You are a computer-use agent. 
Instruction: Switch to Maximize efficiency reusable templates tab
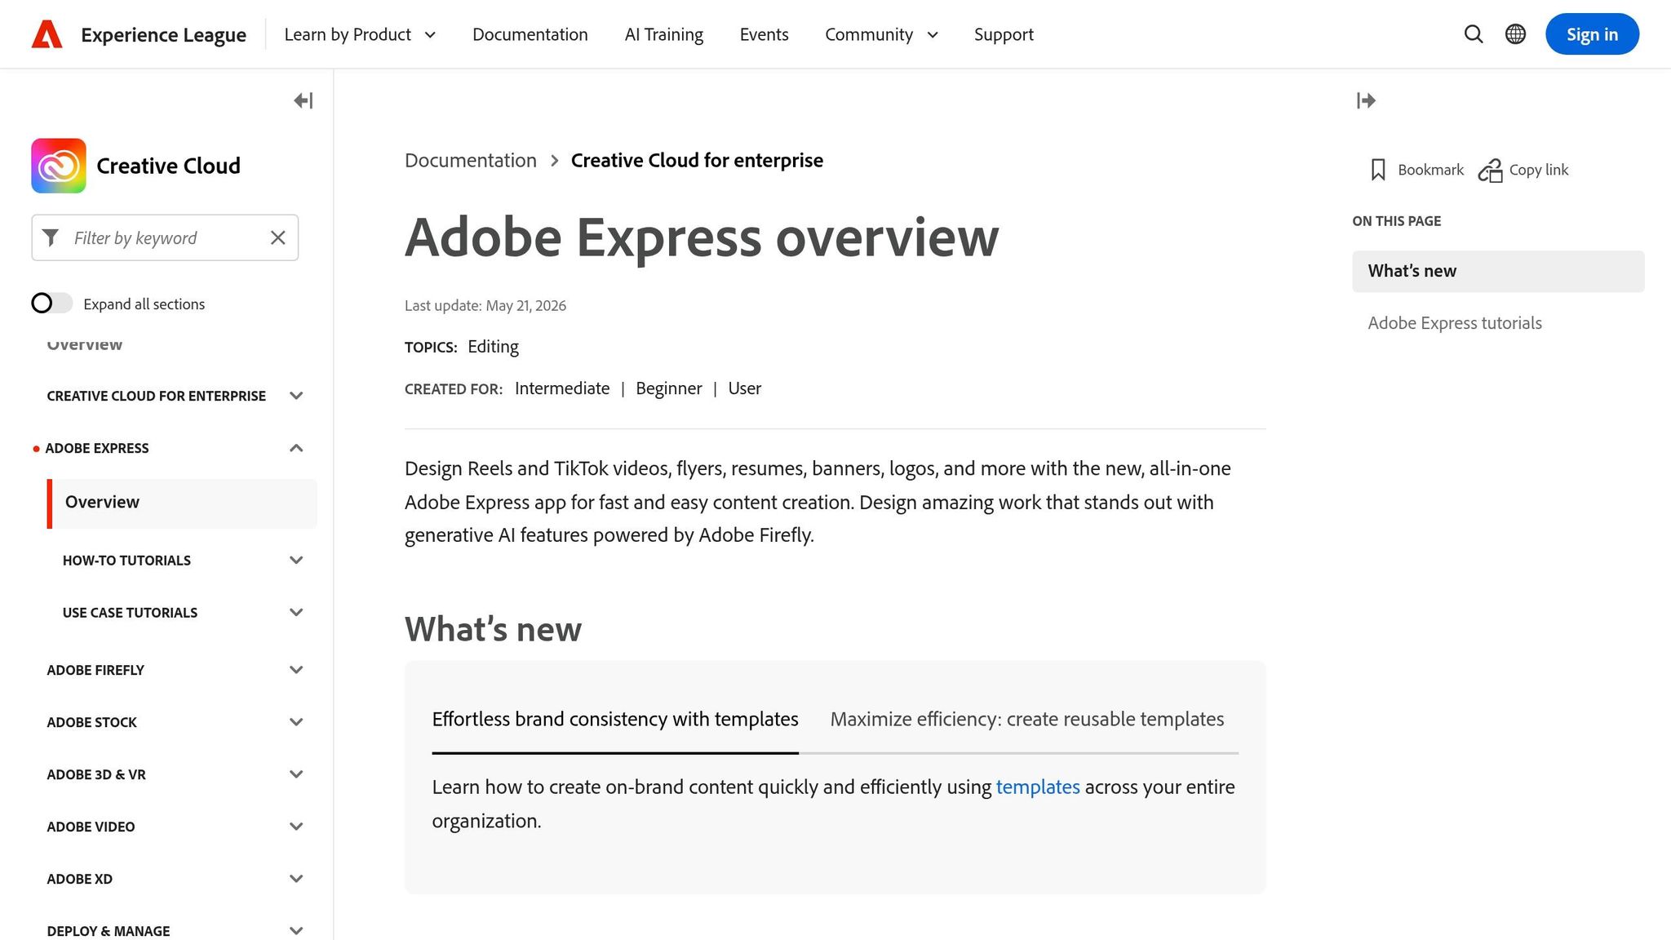(x=1027, y=719)
